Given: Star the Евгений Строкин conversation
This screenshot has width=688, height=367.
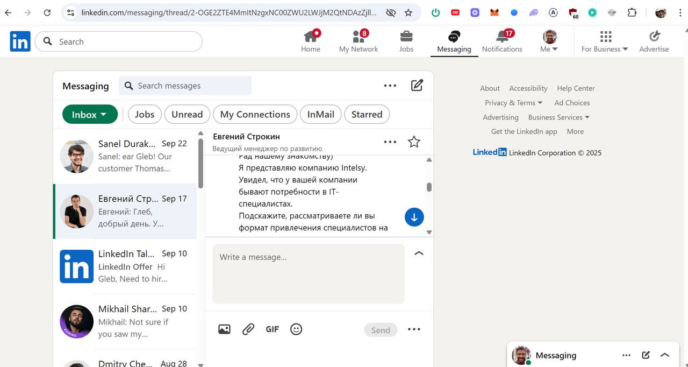Looking at the screenshot, I should tap(414, 142).
